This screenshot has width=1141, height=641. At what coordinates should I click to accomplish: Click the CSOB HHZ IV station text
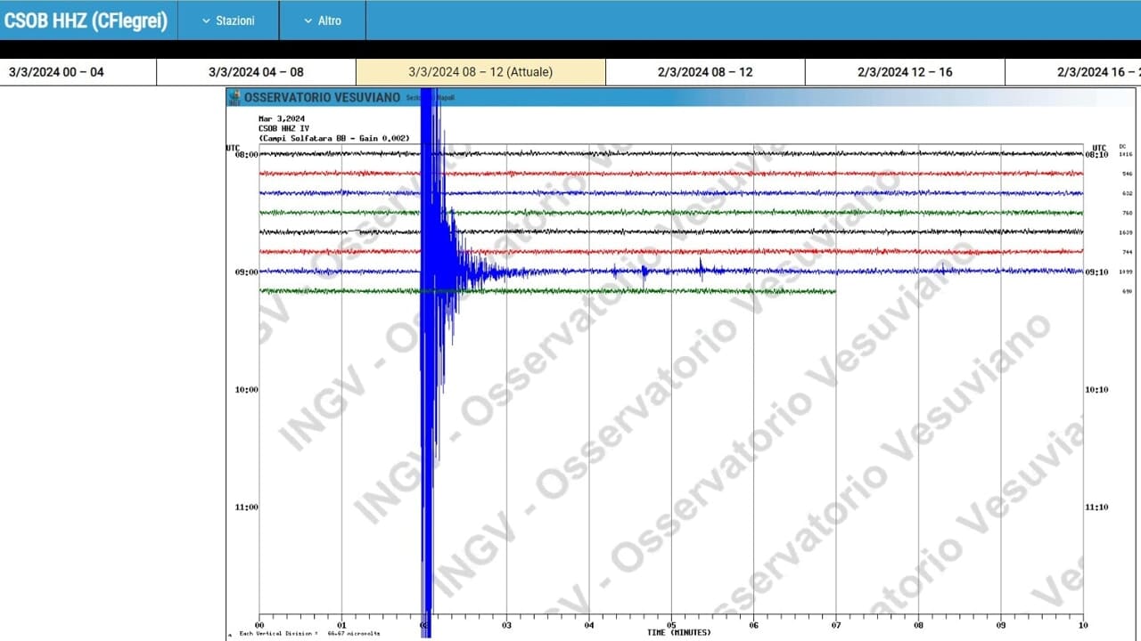point(283,128)
